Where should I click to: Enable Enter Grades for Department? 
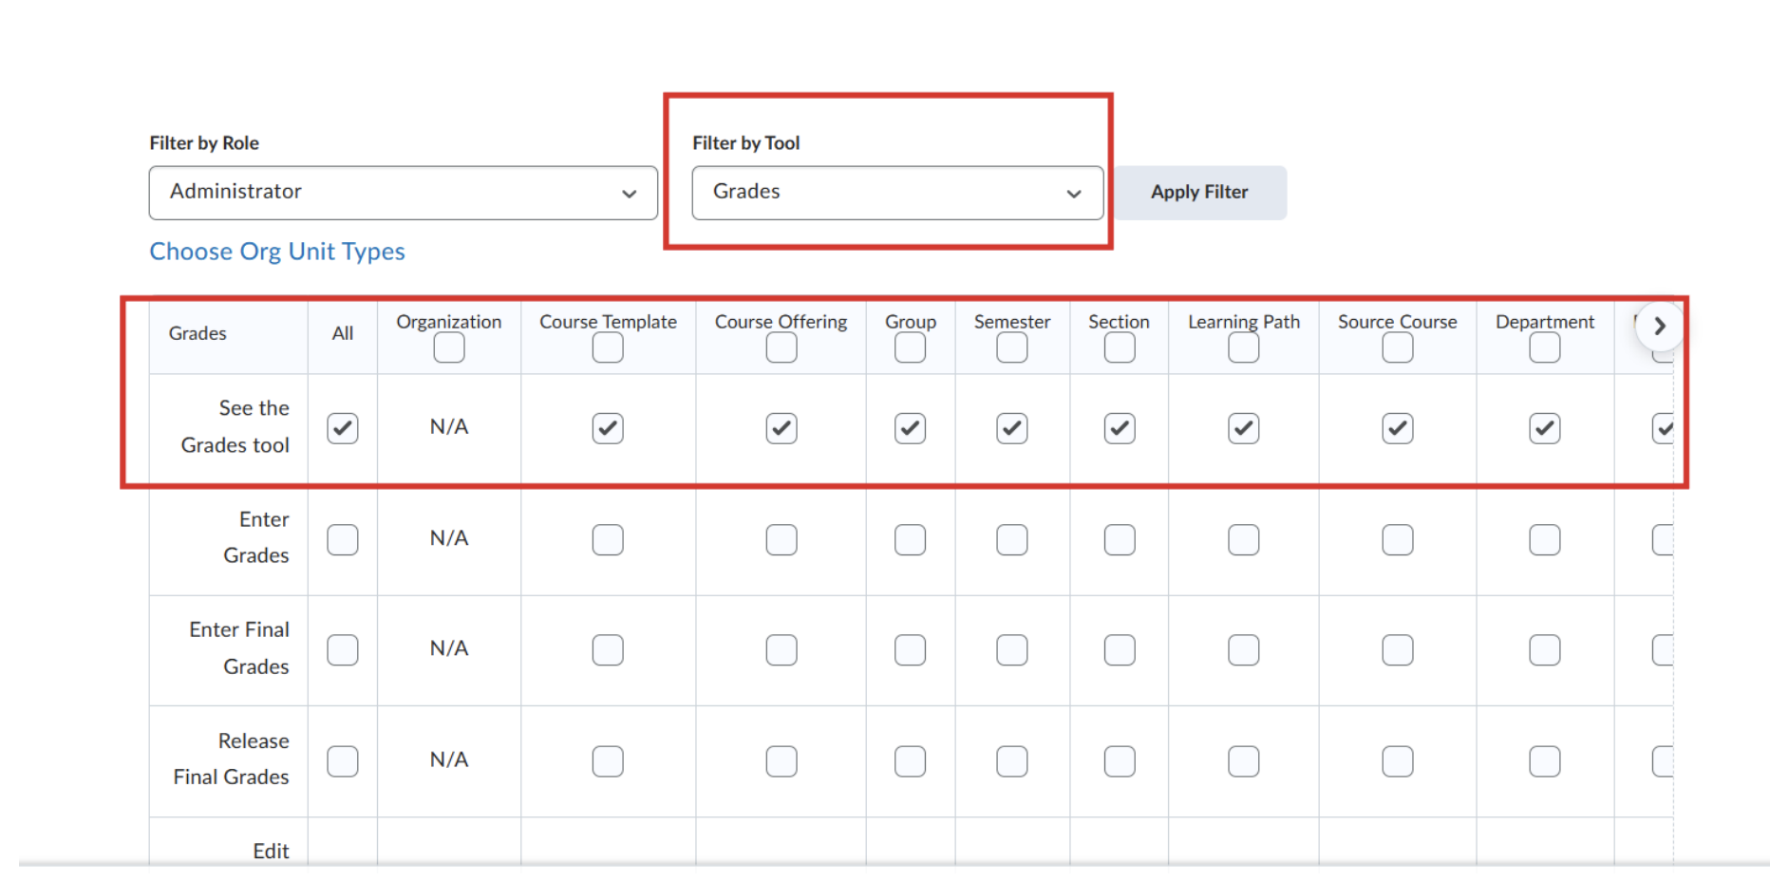[x=1545, y=540]
